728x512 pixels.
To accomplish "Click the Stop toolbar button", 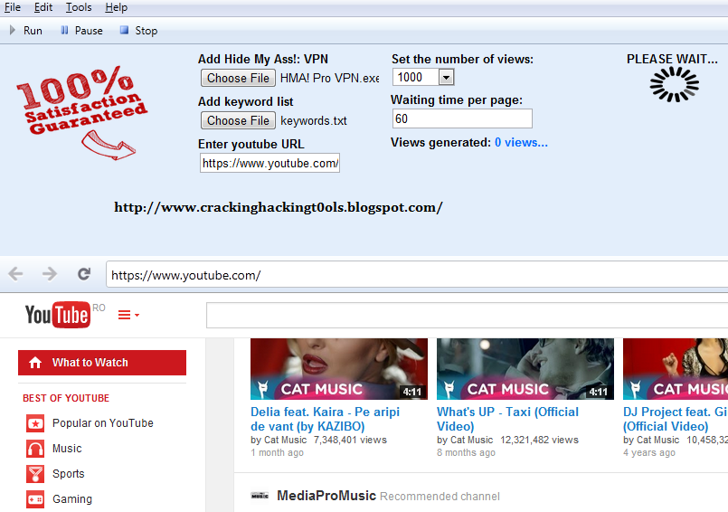I will (139, 31).
